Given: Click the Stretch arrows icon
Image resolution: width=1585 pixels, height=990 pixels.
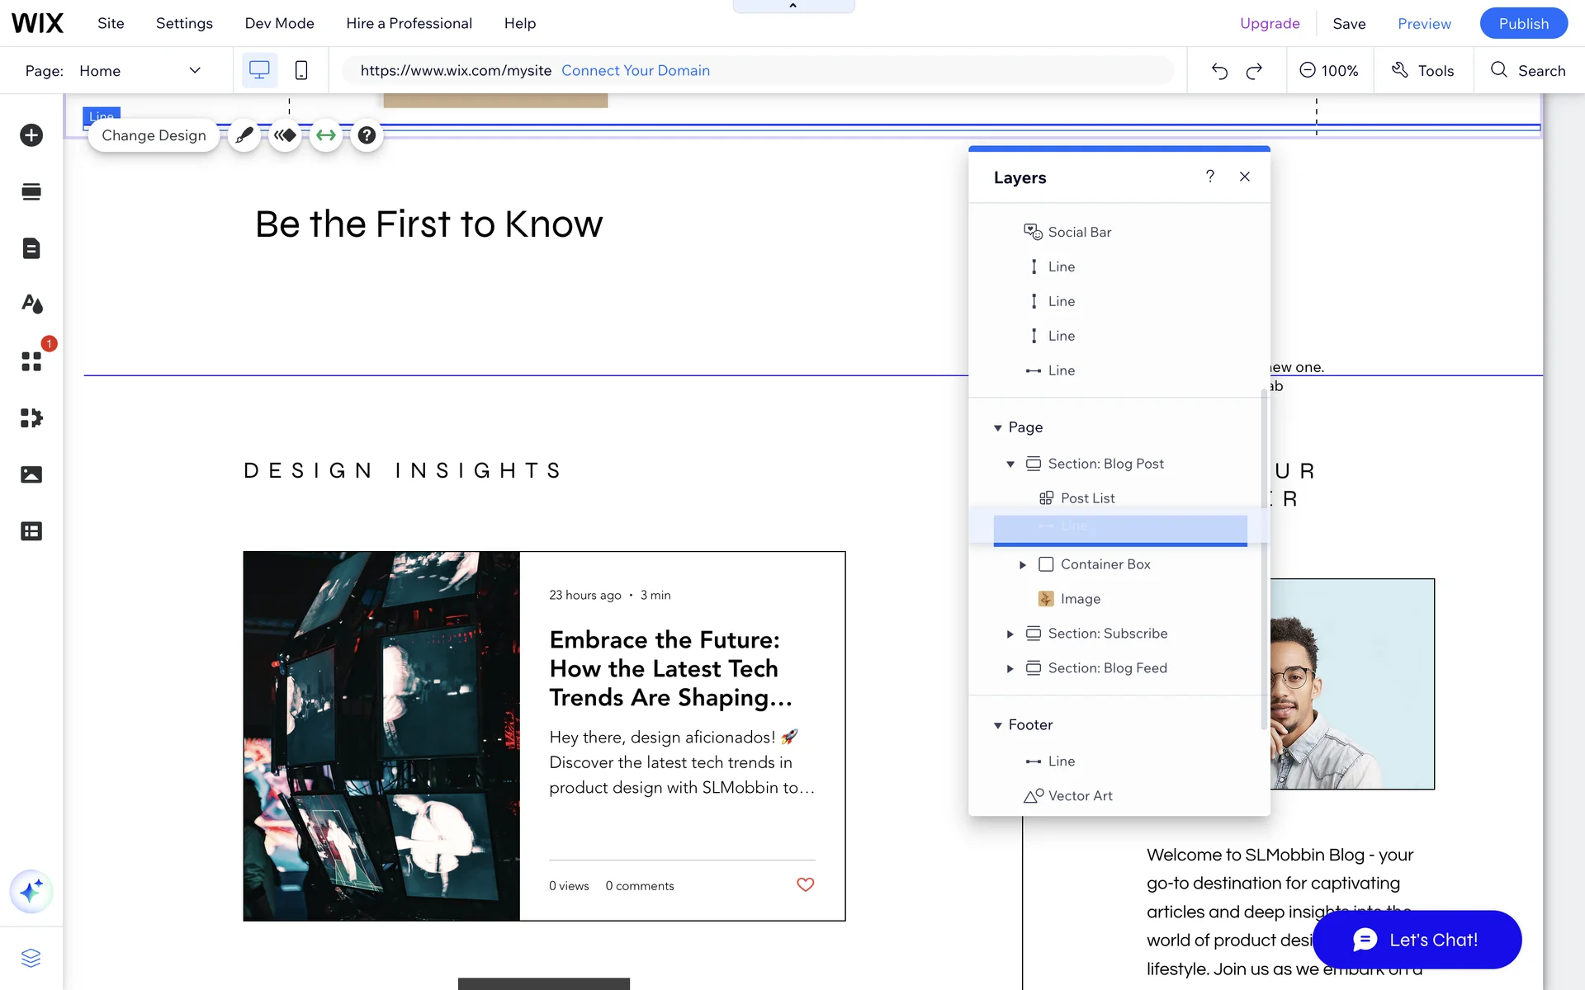Looking at the screenshot, I should (x=326, y=135).
